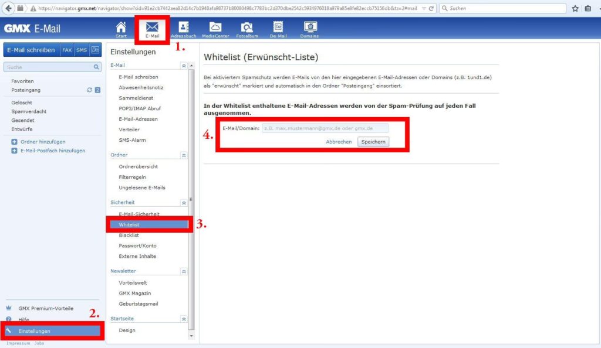Image resolution: width=601 pixels, height=348 pixels.
Task: Click the search magnifier icon in Suche box
Action: click(97, 67)
